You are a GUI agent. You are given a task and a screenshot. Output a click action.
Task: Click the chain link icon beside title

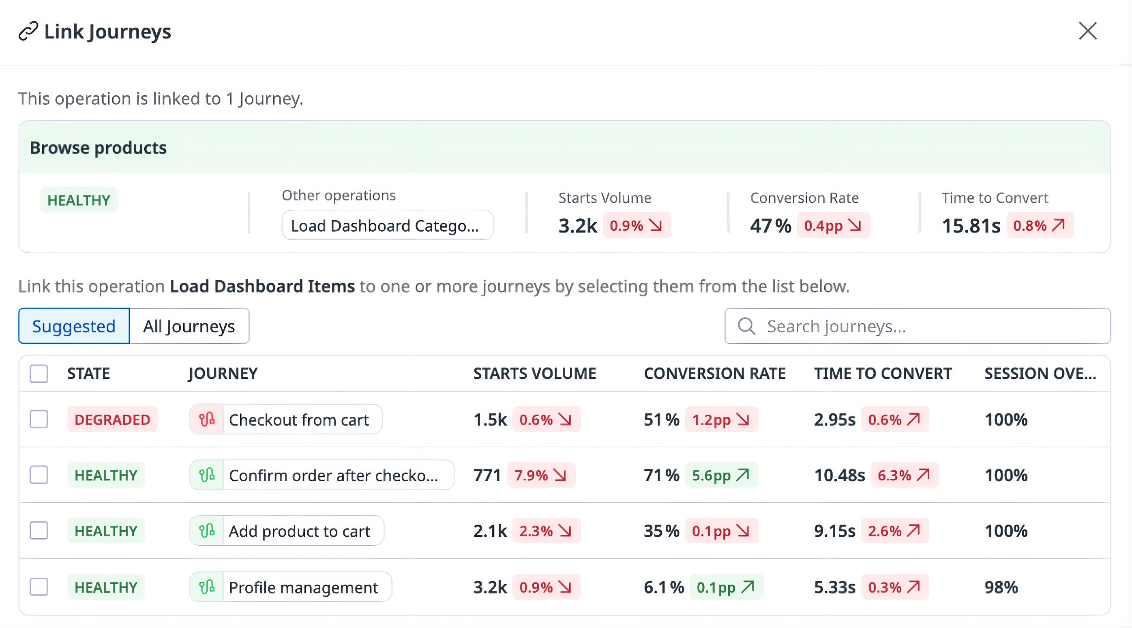pyautogui.click(x=28, y=31)
